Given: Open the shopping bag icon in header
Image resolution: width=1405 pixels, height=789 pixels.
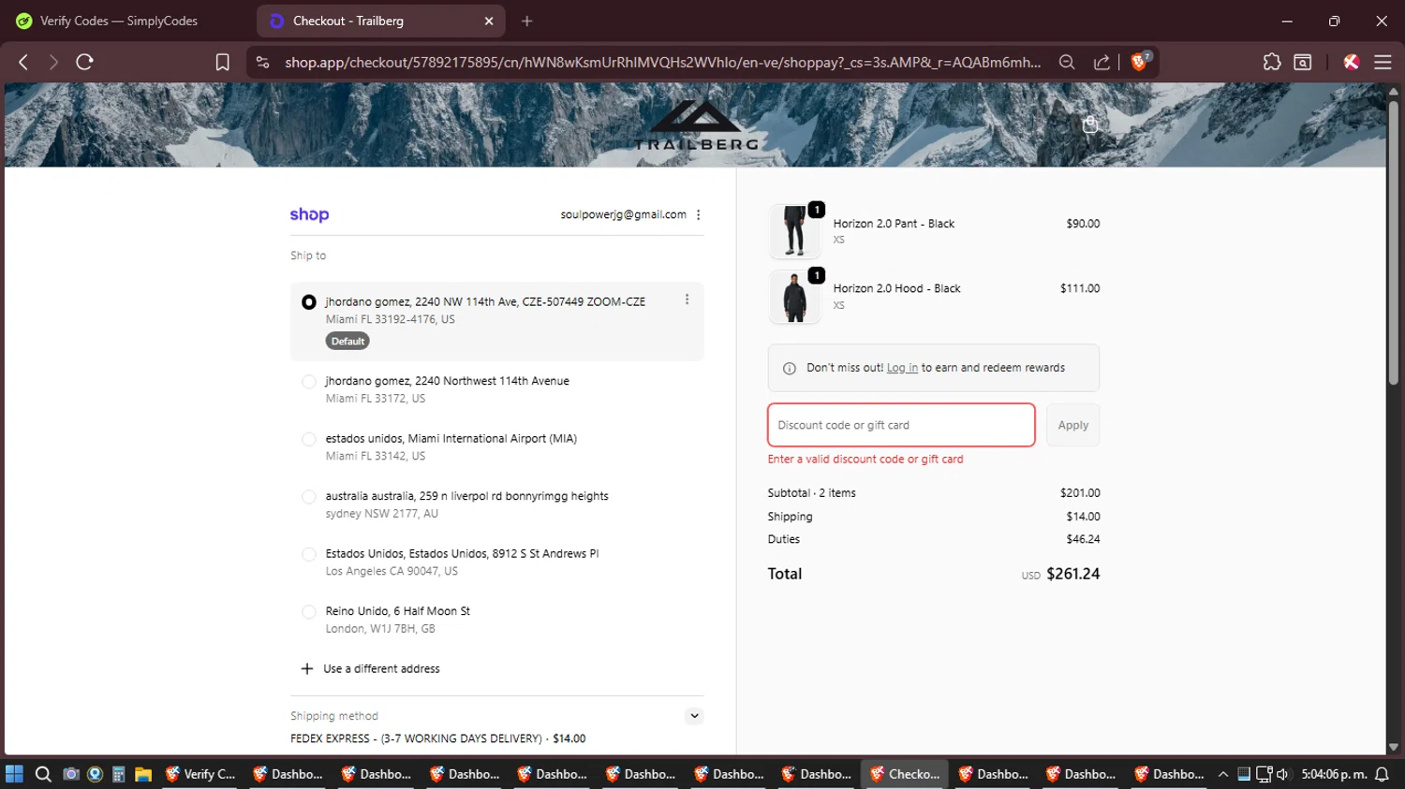Looking at the screenshot, I should pyautogui.click(x=1090, y=124).
